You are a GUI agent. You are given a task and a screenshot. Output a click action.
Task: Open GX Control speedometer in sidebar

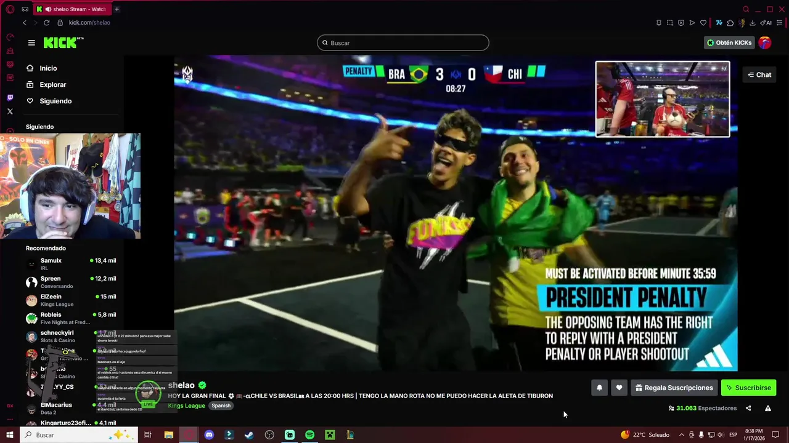(10, 37)
